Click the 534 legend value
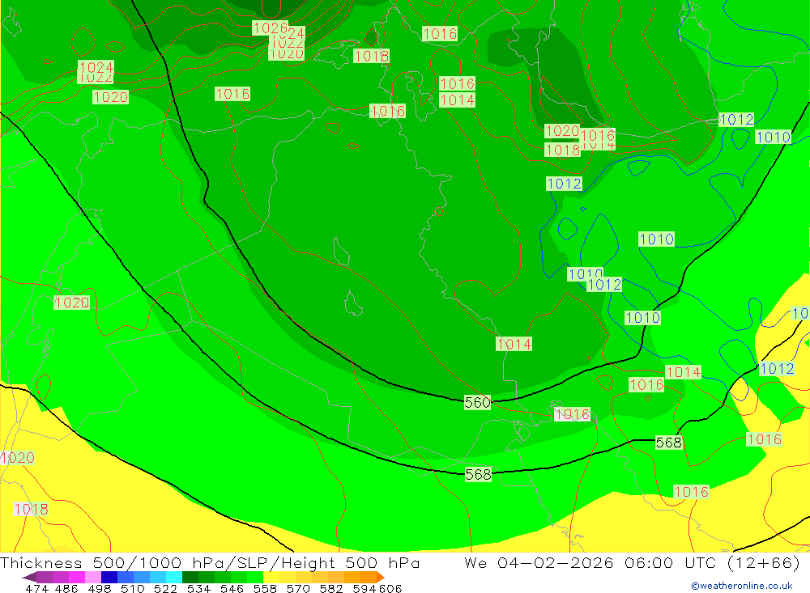Viewport: 810px width, 593px height. 198,588
